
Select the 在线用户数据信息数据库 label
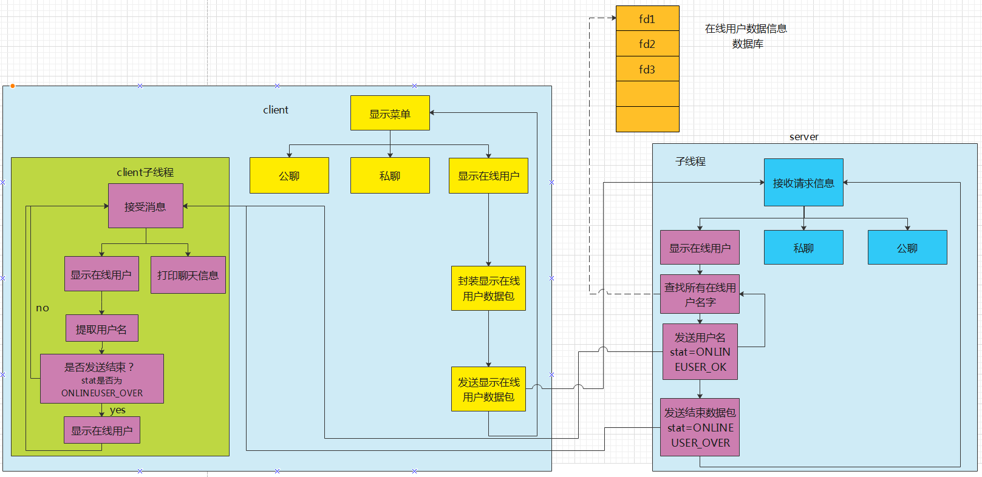[x=746, y=36]
